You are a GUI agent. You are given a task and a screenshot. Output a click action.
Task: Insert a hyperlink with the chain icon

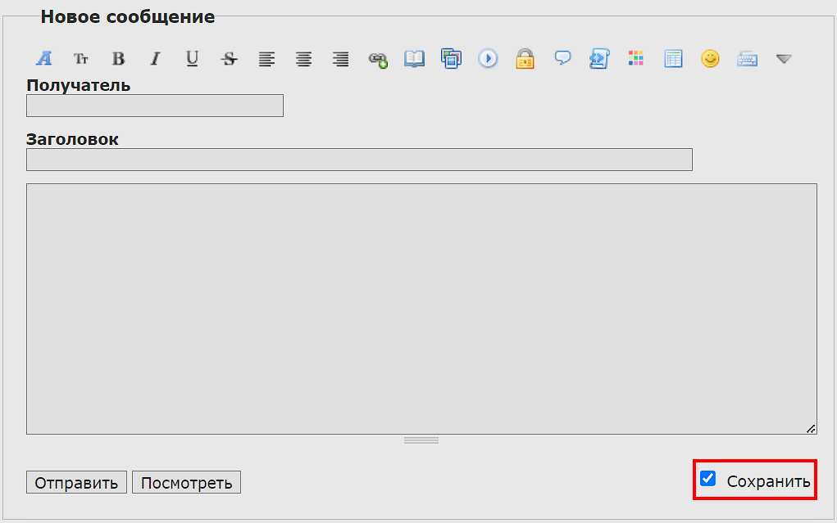coord(378,59)
